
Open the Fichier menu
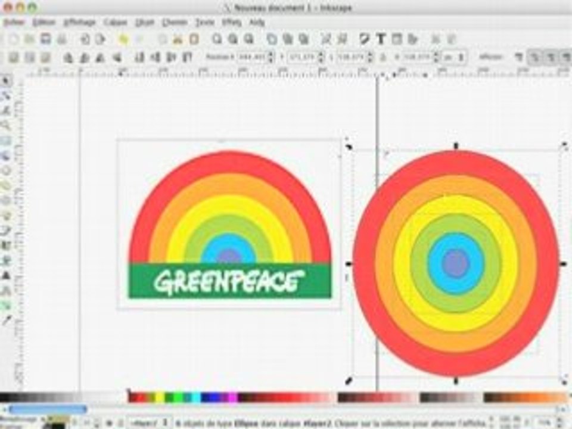(14, 22)
